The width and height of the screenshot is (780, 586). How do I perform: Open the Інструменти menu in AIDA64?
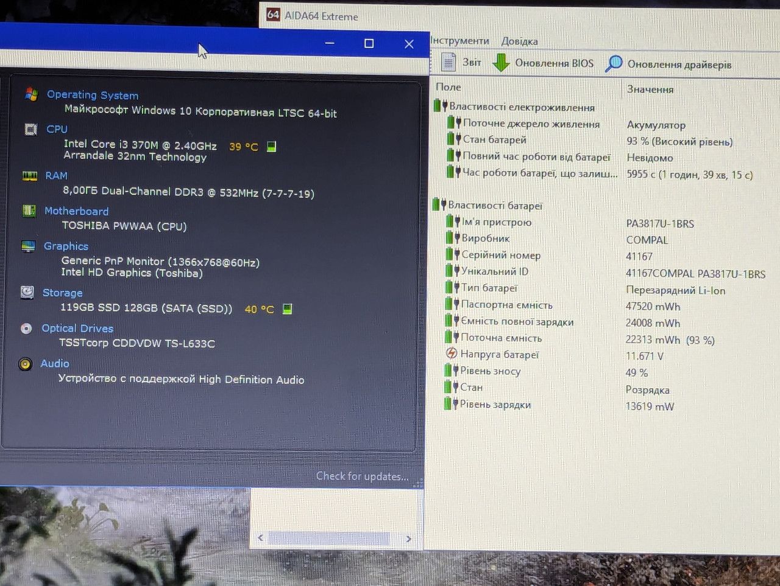(x=460, y=41)
